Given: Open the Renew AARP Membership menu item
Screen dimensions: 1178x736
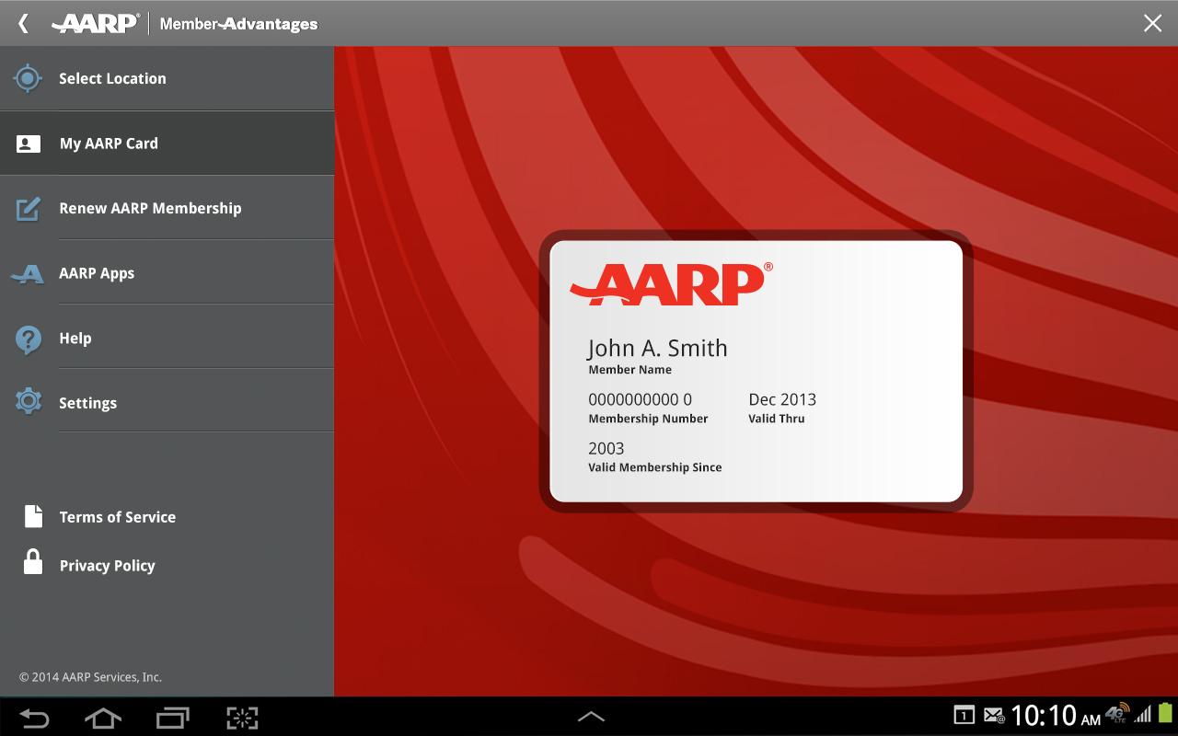Looking at the screenshot, I should 150,209.
